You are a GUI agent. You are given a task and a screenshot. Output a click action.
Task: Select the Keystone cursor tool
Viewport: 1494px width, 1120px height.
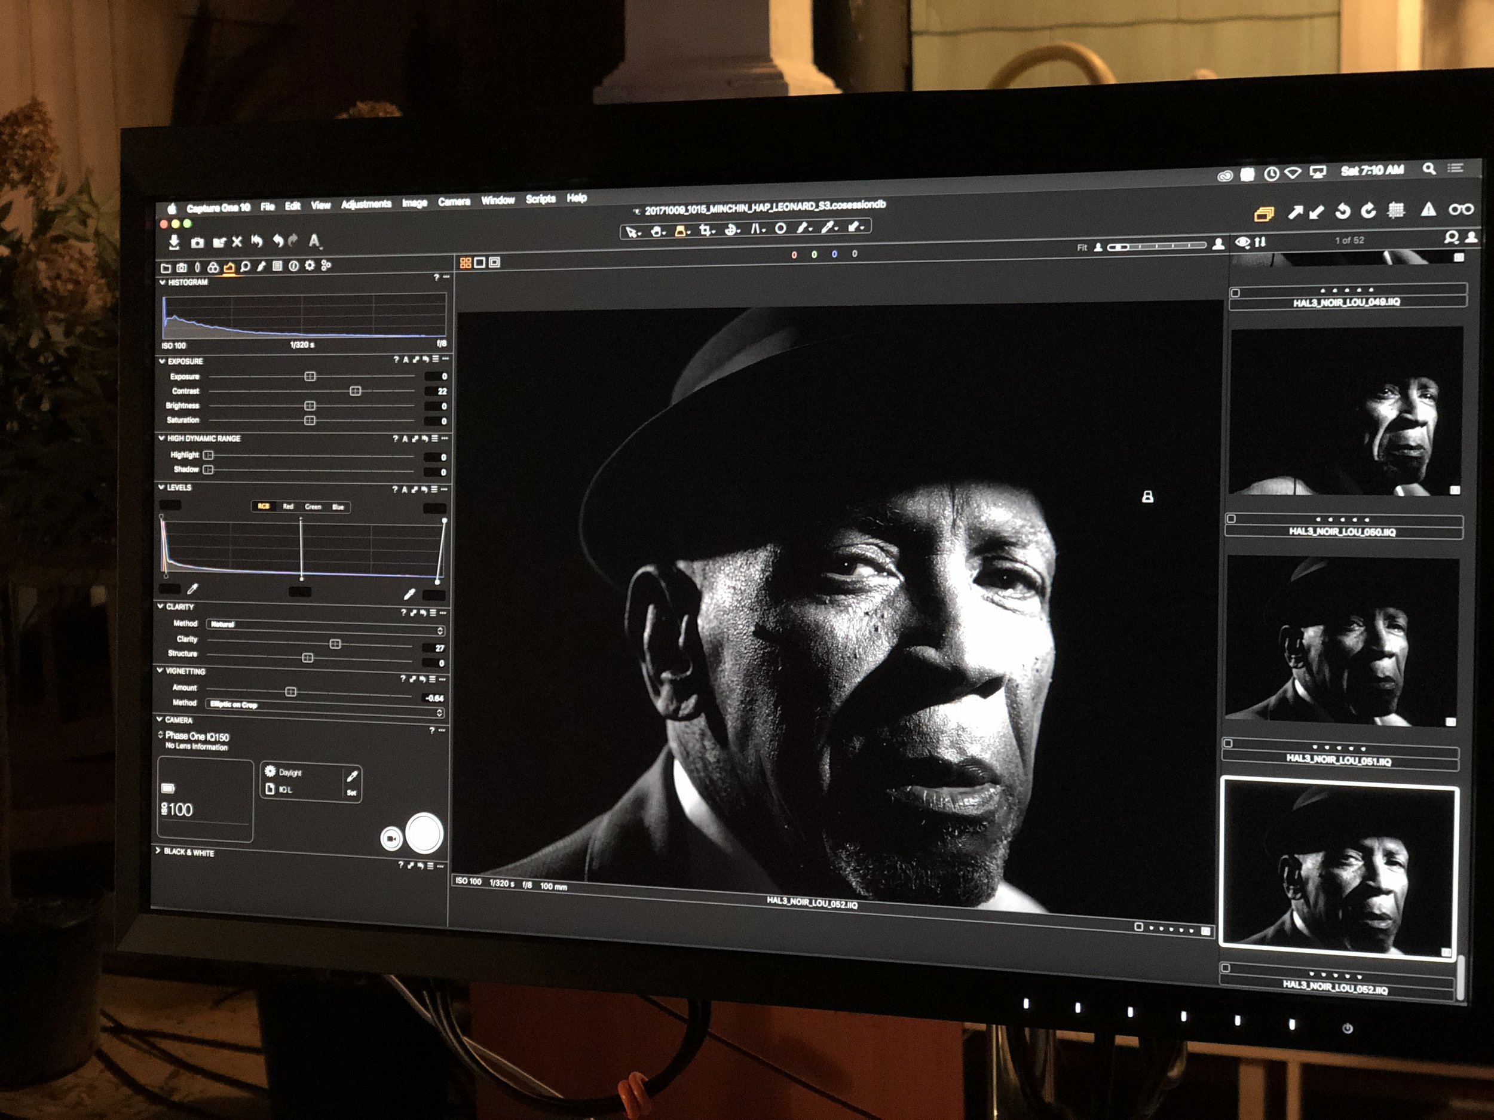(756, 229)
